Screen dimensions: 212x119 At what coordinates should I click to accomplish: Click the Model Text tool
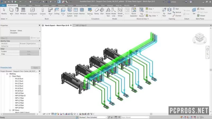tap(108, 12)
